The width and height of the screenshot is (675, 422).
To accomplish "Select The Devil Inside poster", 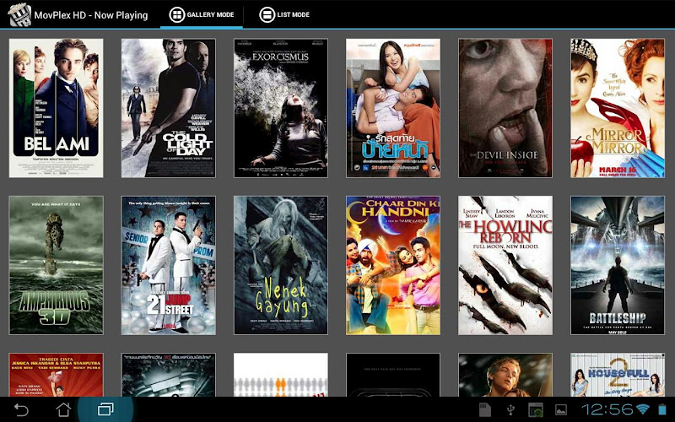I will [x=505, y=108].
